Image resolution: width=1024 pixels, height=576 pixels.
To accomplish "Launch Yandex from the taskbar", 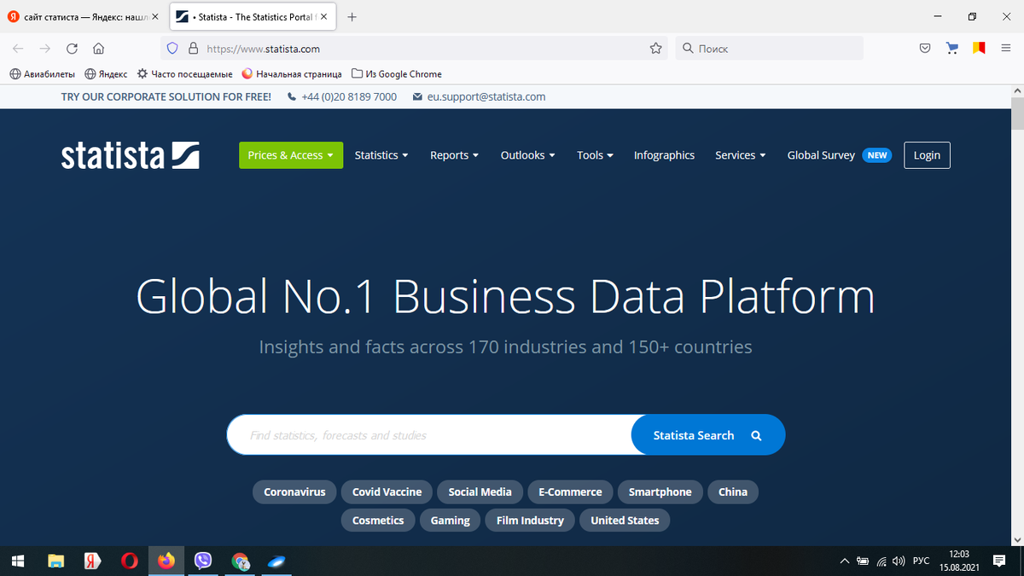I will pyautogui.click(x=92, y=561).
